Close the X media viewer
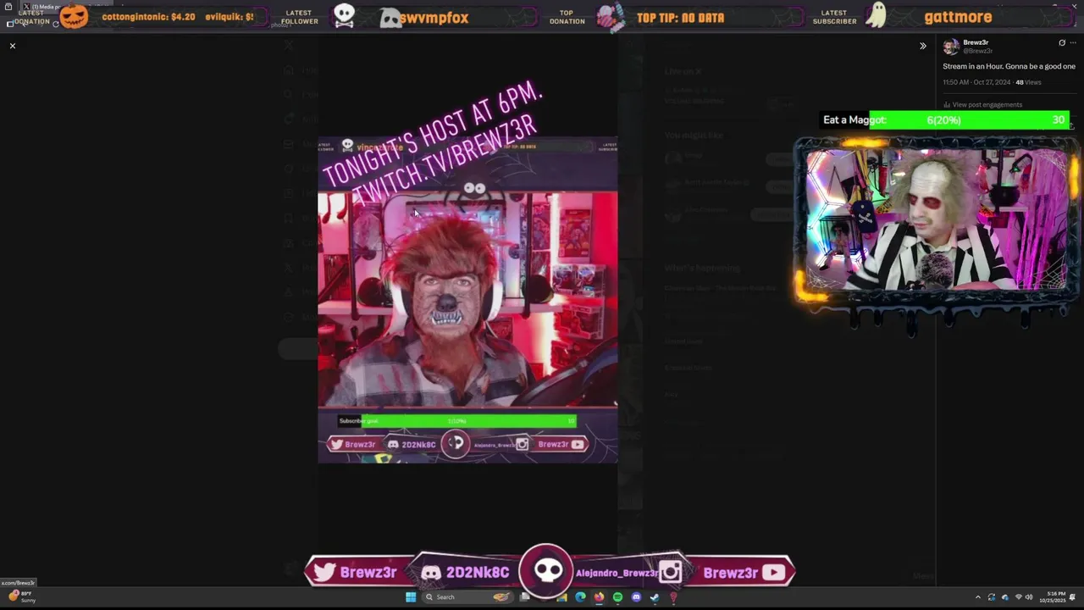 coord(13,46)
